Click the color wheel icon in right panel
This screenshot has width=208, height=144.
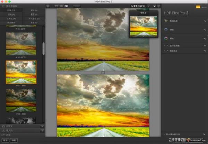click(x=166, y=38)
